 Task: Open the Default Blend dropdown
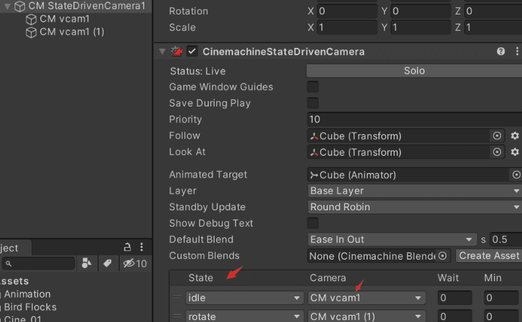[392, 240]
